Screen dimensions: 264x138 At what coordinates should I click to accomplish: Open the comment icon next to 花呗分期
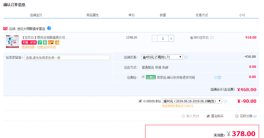point(255,116)
